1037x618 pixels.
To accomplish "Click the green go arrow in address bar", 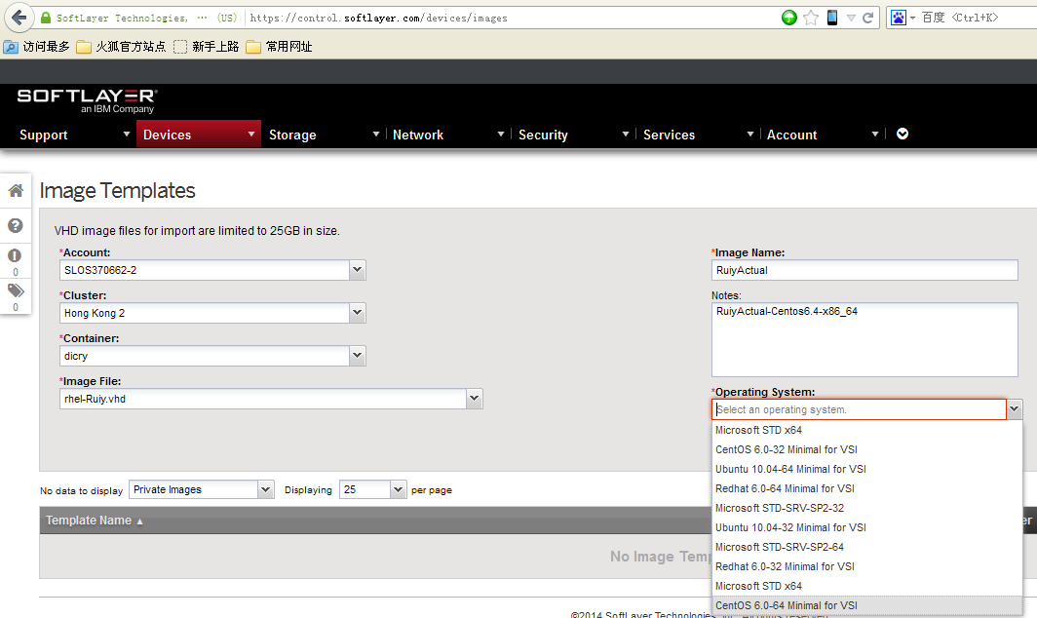I will coord(789,18).
